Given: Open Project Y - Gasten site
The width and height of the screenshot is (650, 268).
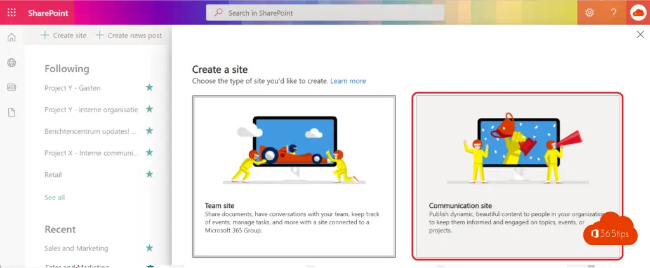Looking at the screenshot, I should click(x=72, y=88).
